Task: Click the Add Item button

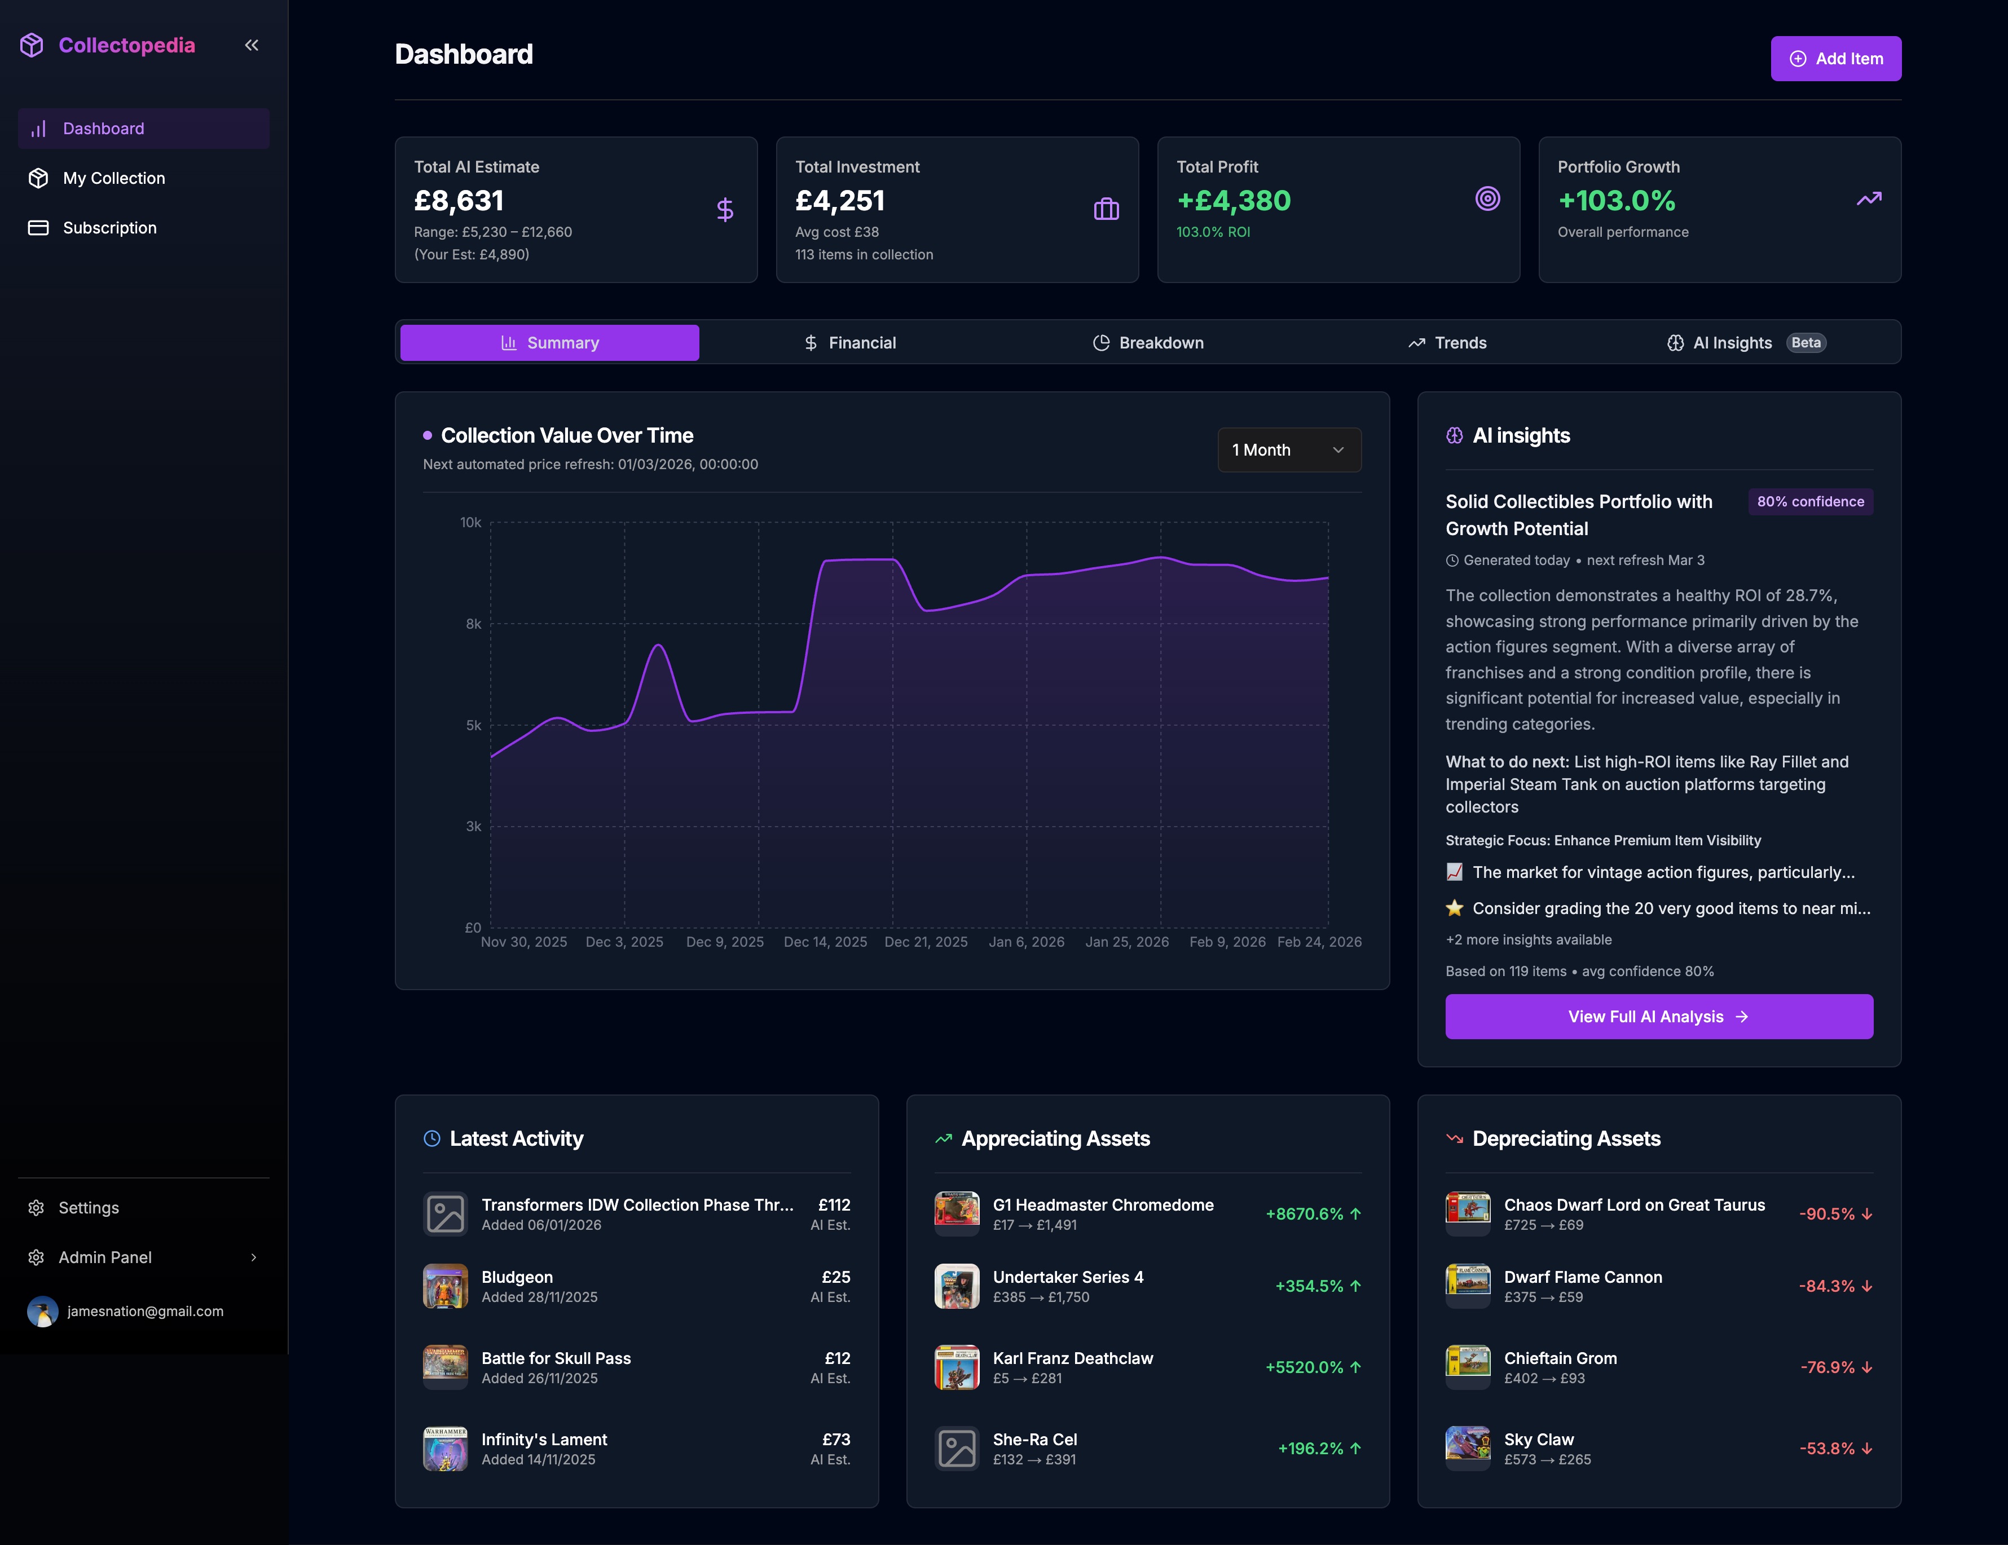Action: 1836,58
